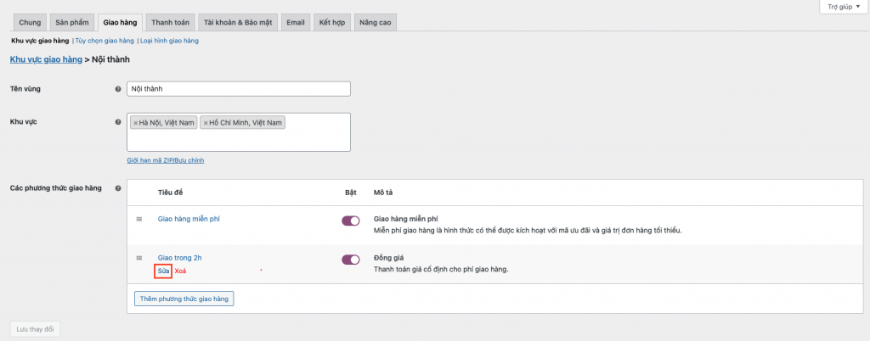This screenshot has width=870, height=341.
Task: Click help icon next to Khu vực label
Action: pyautogui.click(x=117, y=122)
